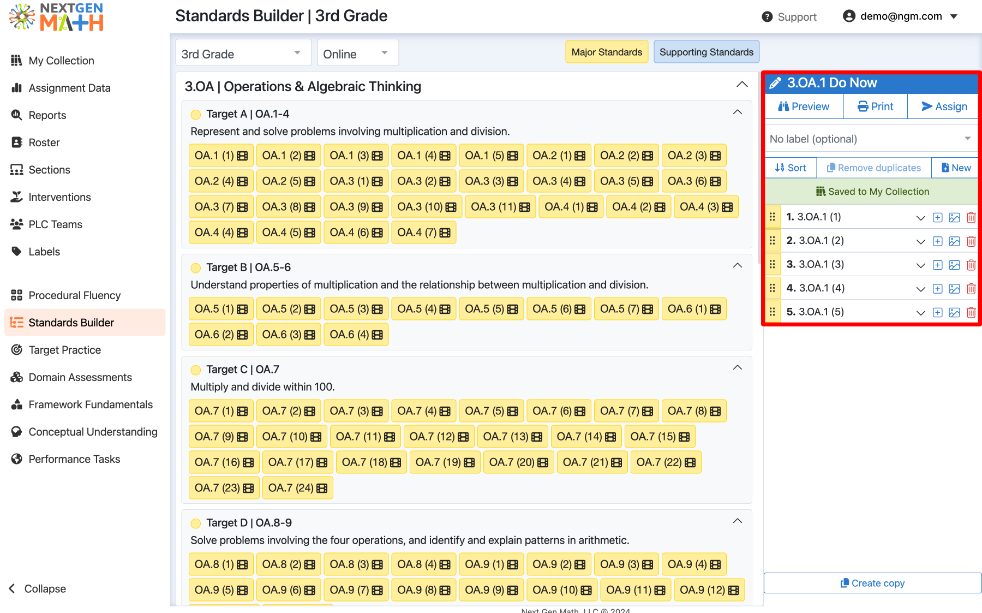This screenshot has height=613, width=982.
Task: Toggle the Major Standards filter off
Action: [x=606, y=52]
